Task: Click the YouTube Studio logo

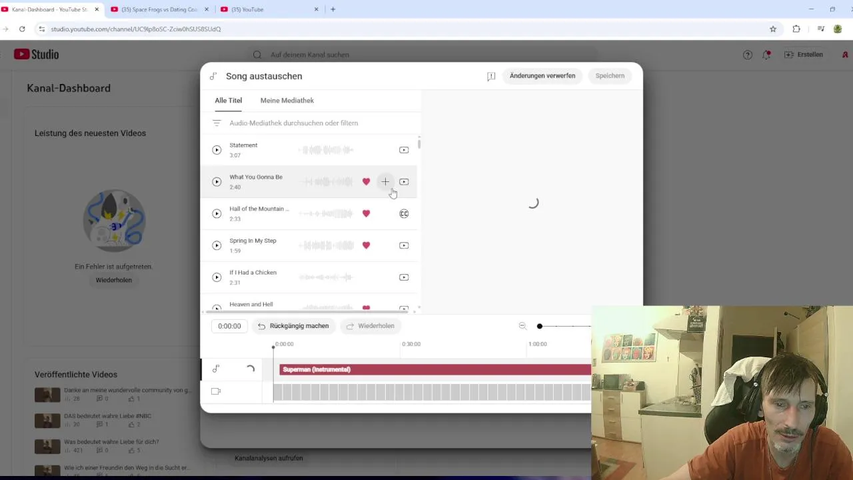Action: coord(37,55)
